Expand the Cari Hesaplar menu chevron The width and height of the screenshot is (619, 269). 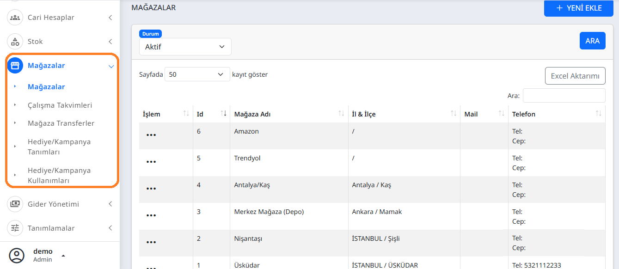pos(110,18)
